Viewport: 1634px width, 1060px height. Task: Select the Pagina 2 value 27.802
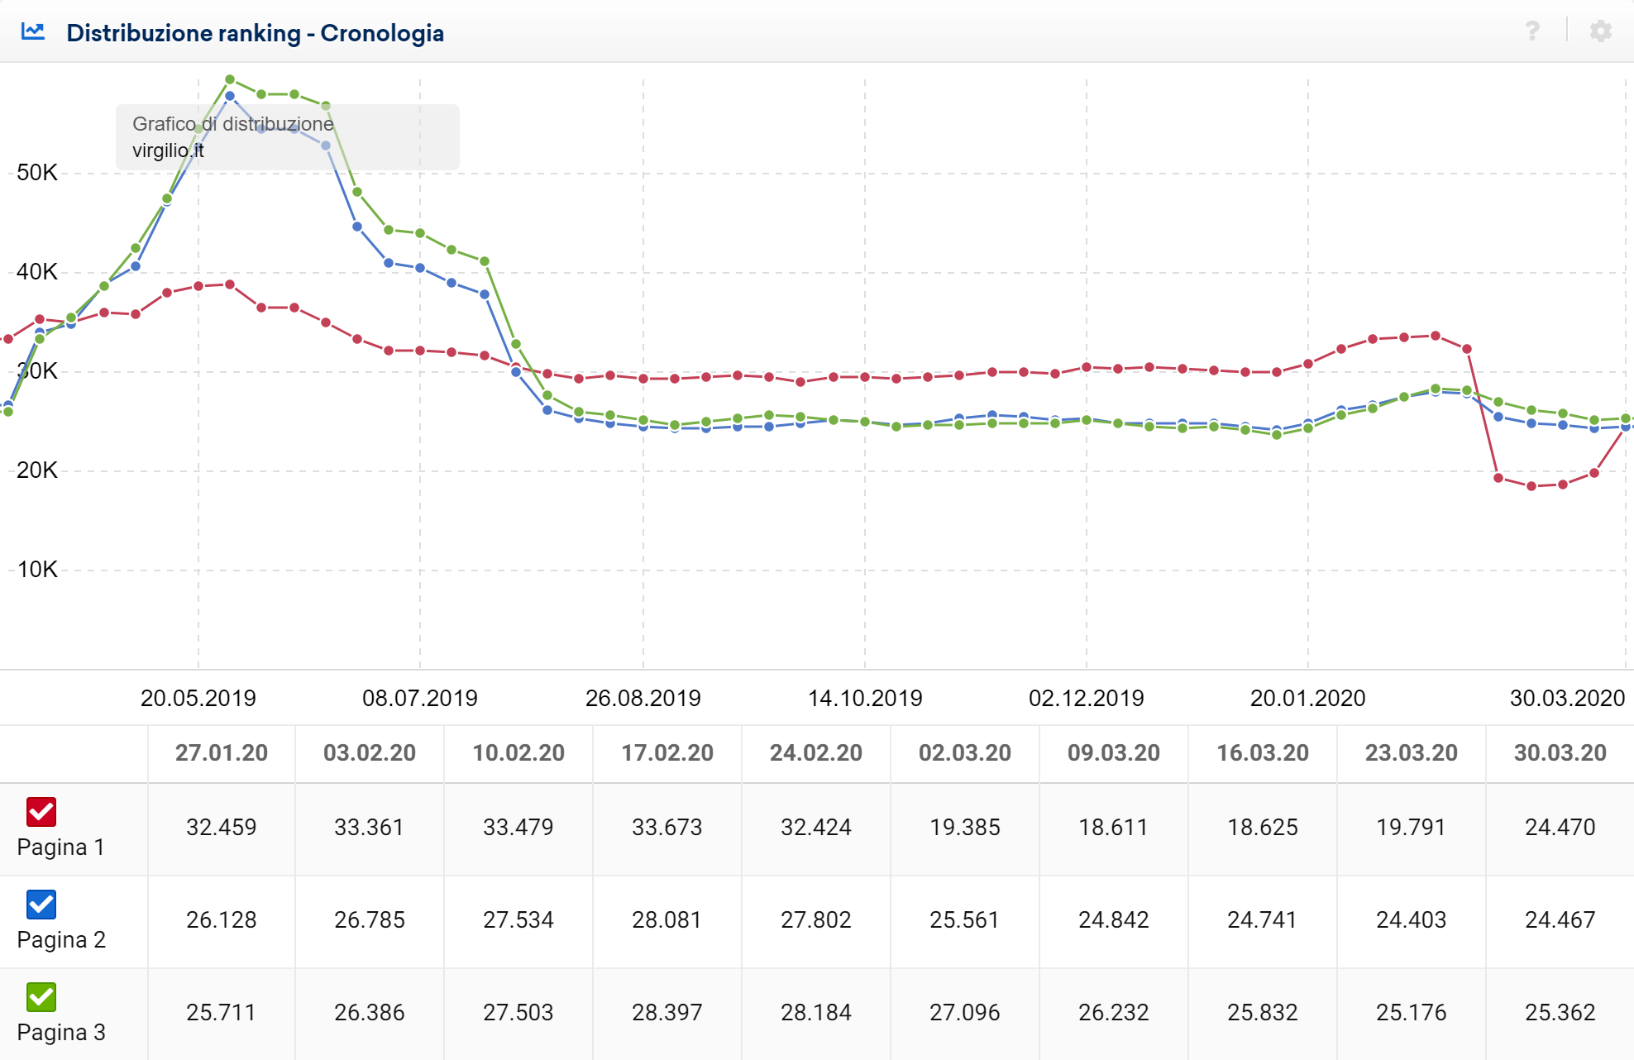point(816,920)
